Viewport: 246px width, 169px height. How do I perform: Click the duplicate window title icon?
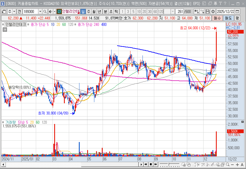pos(210,3)
